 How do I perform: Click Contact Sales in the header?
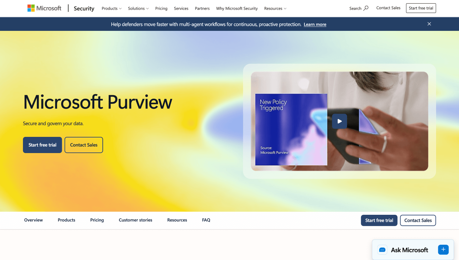tap(388, 8)
